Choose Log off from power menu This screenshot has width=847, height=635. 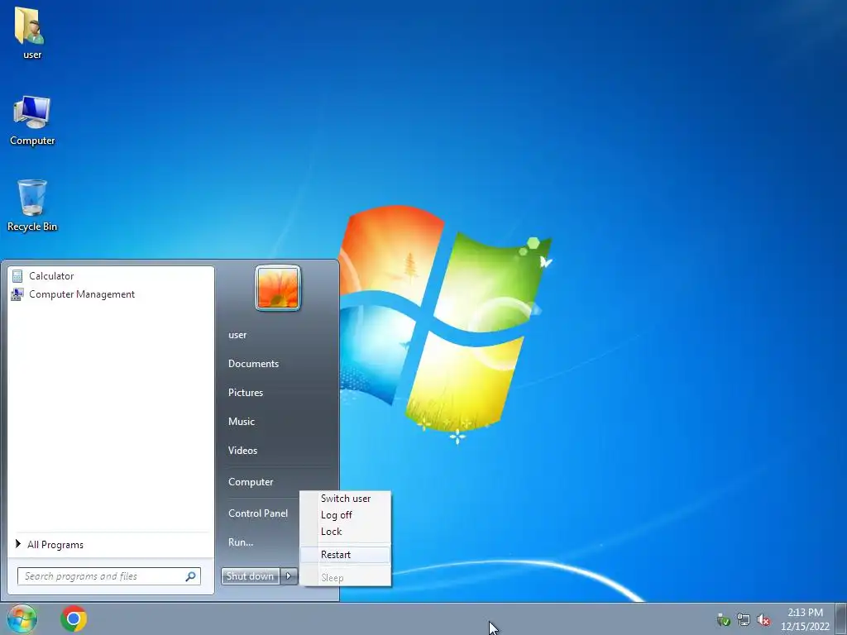[345, 515]
